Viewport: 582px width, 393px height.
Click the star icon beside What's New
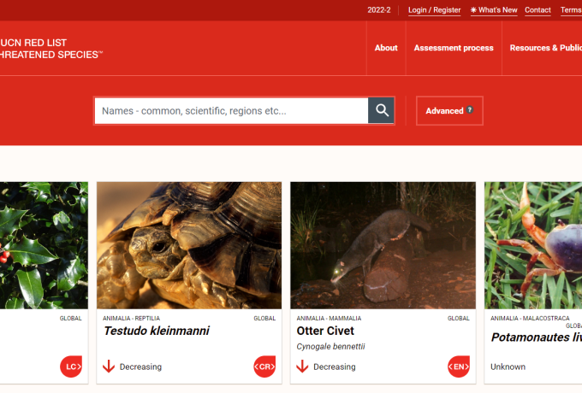pos(473,10)
